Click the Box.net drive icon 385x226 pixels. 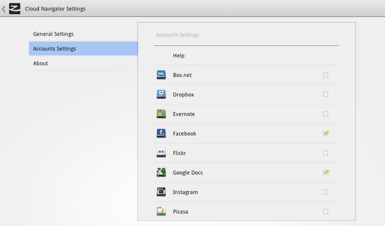point(161,75)
